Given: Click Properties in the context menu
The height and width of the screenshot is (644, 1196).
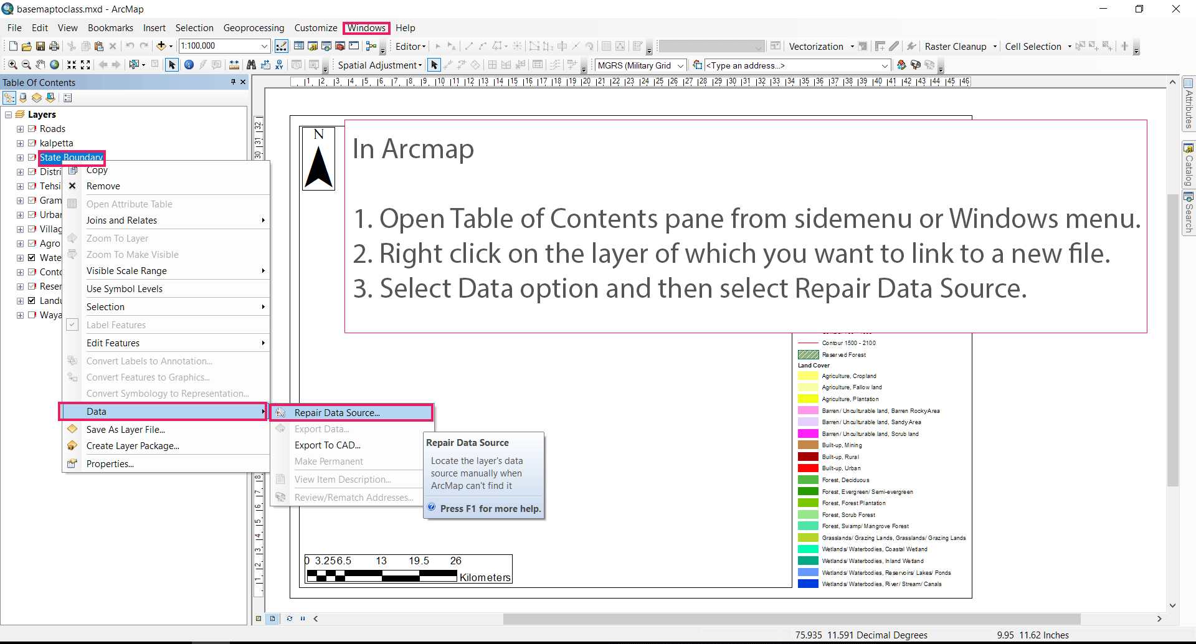Looking at the screenshot, I should point(110,464).
